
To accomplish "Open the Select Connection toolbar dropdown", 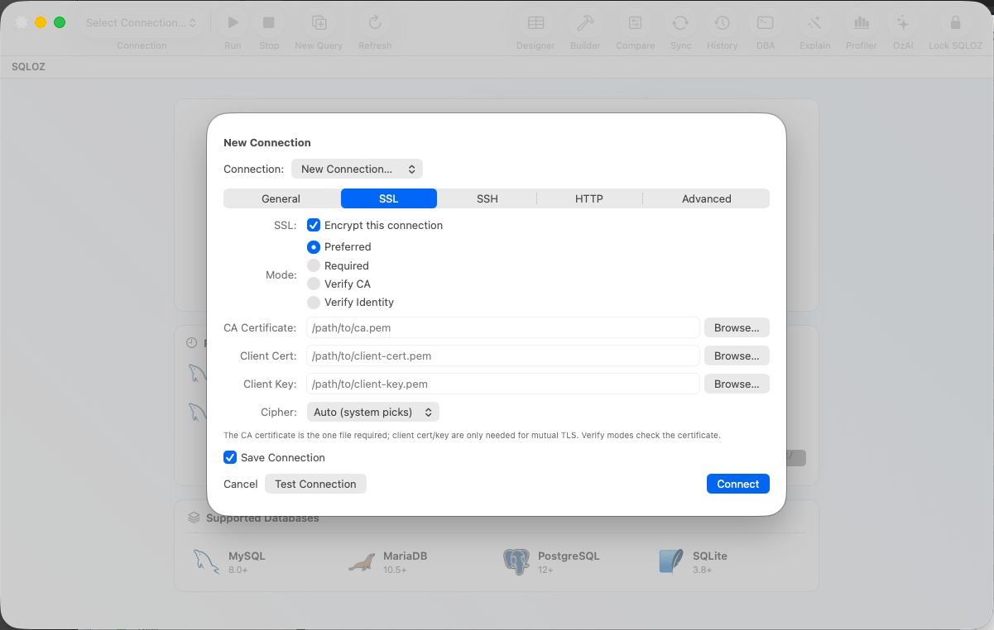I will (142, 23).
